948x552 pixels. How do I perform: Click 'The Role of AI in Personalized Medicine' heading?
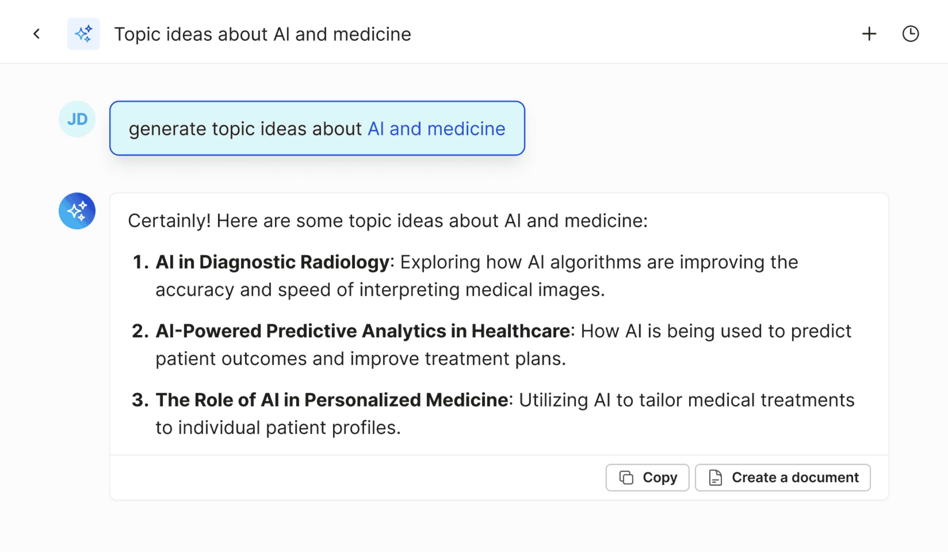[332, 400]
